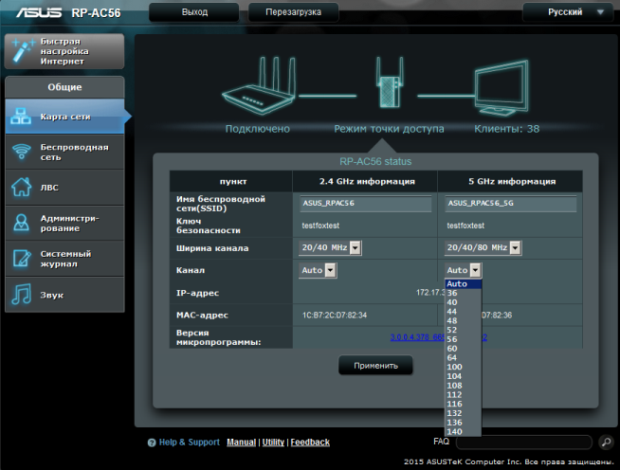
Task: Open 5 GHz channel width 20/40/80 MHz dropdown
Action: point(483,248)
